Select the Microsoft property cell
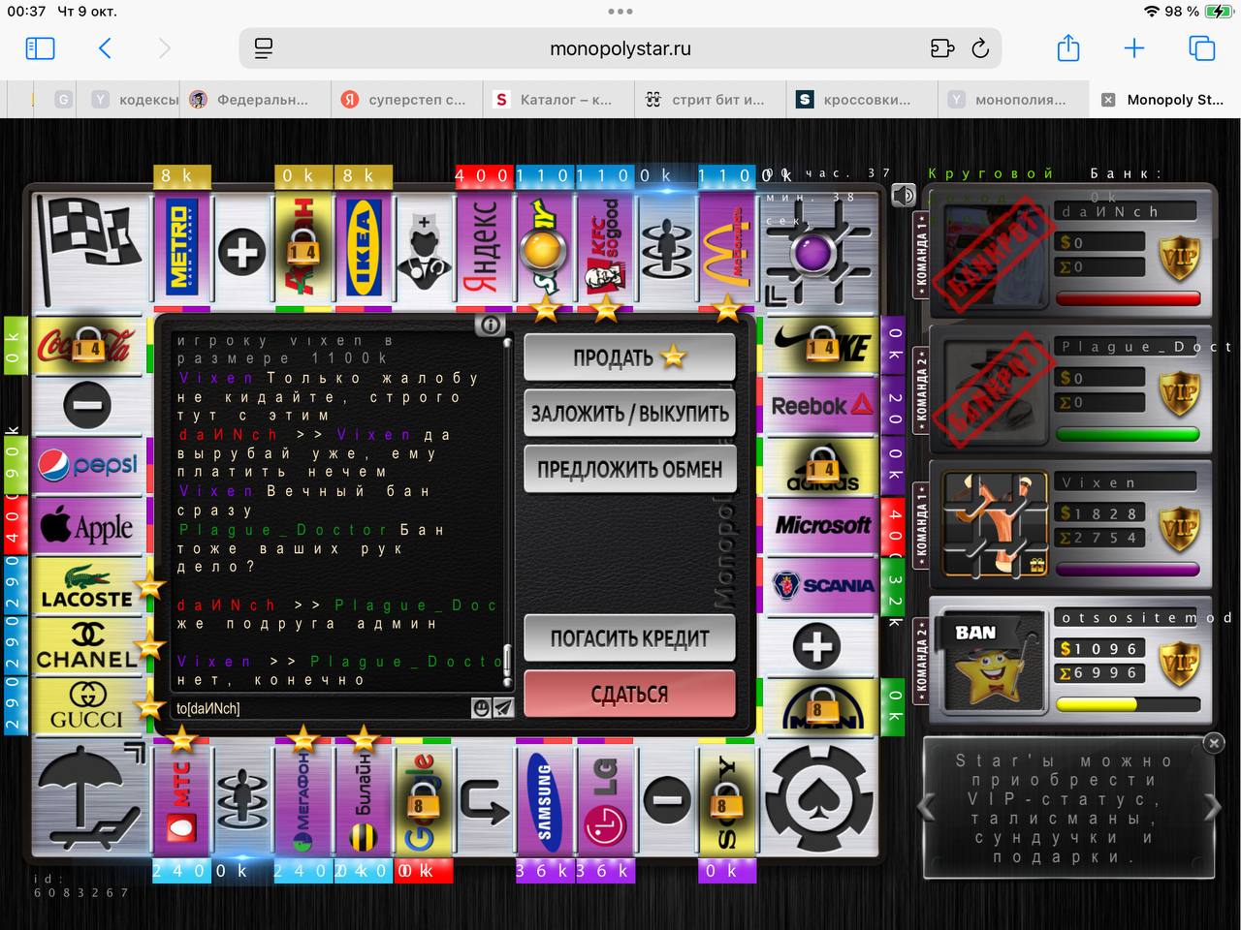 coord(822,526)
